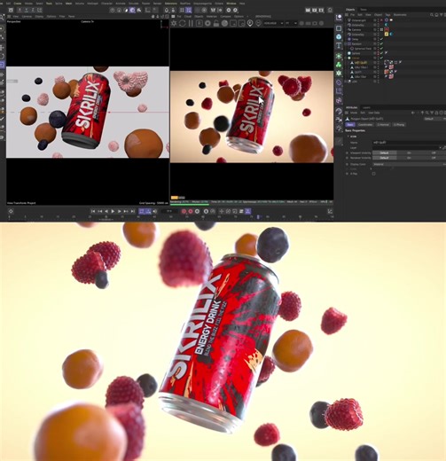This screenshot has height=461, width=446.
Task: Click the object Name input field
Action: click(409, 143)
